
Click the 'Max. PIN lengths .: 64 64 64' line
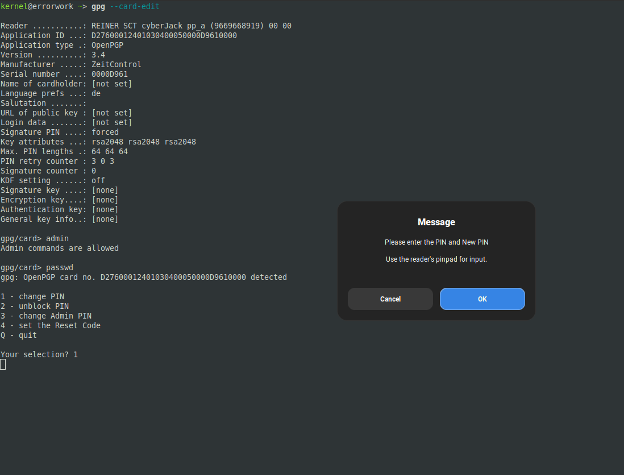64,151
